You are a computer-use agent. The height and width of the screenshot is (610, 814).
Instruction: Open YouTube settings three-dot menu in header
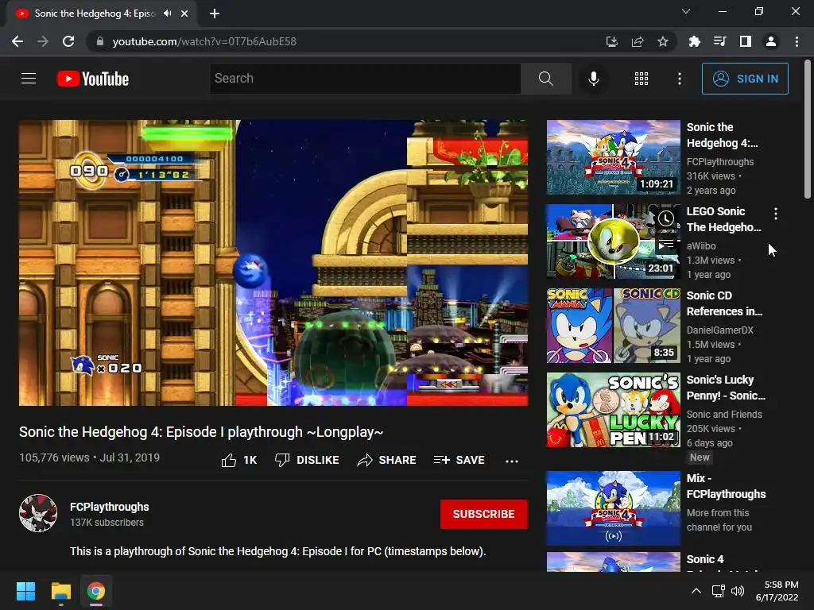(x=679, y=79)
